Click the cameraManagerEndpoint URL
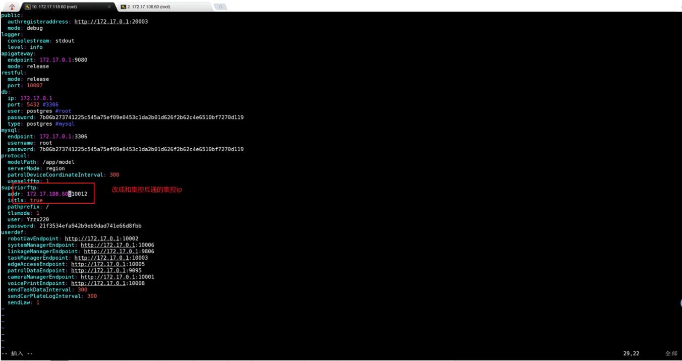Viewport: 682px width, 361px height. pos(117,277)
